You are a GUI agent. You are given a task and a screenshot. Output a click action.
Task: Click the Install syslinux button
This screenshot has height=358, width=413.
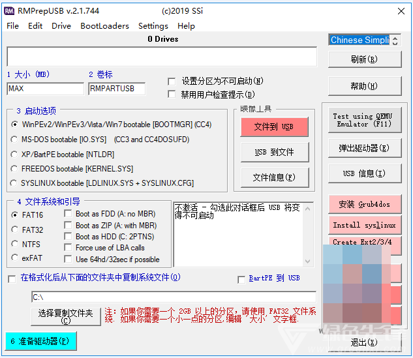point(365,225)
